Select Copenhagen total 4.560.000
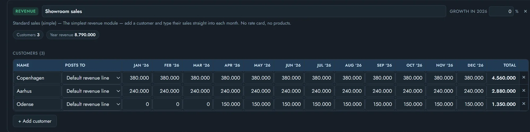530x132 pixels. [503, 78]
